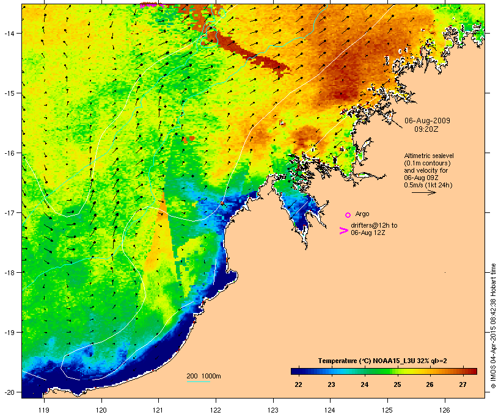The image size is (501, 415).
Task: Click the 'drifters@12h to' legend text
Action: tap(374, 225)
